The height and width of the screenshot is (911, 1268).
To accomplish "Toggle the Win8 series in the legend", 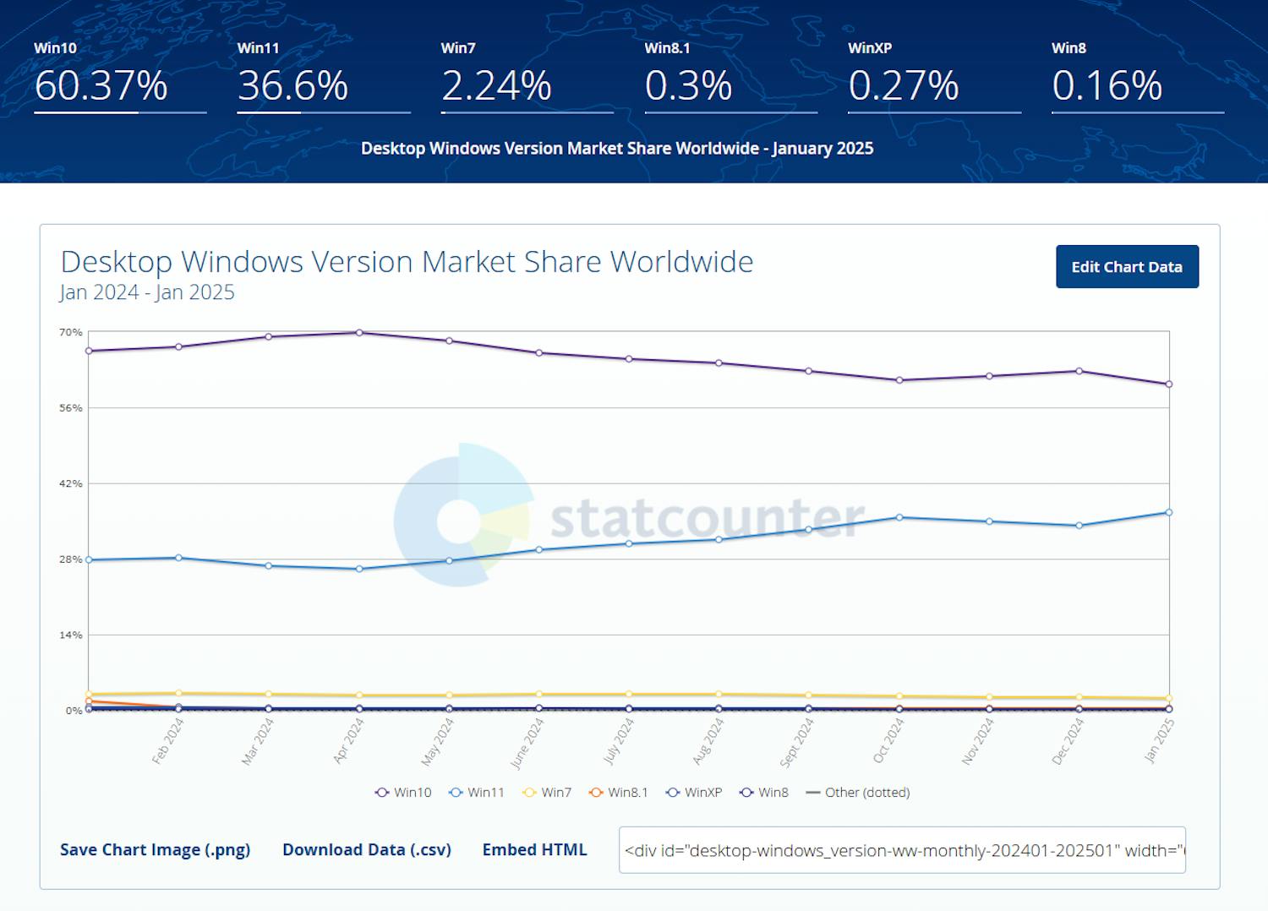I will (x=763, y=793).
